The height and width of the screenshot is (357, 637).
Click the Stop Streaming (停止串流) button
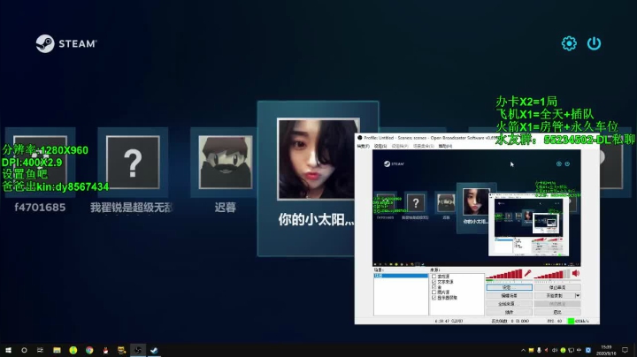pyautogui.click(x=557, y=287)
